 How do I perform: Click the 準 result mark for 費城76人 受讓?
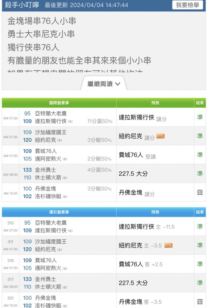point(200,155)
